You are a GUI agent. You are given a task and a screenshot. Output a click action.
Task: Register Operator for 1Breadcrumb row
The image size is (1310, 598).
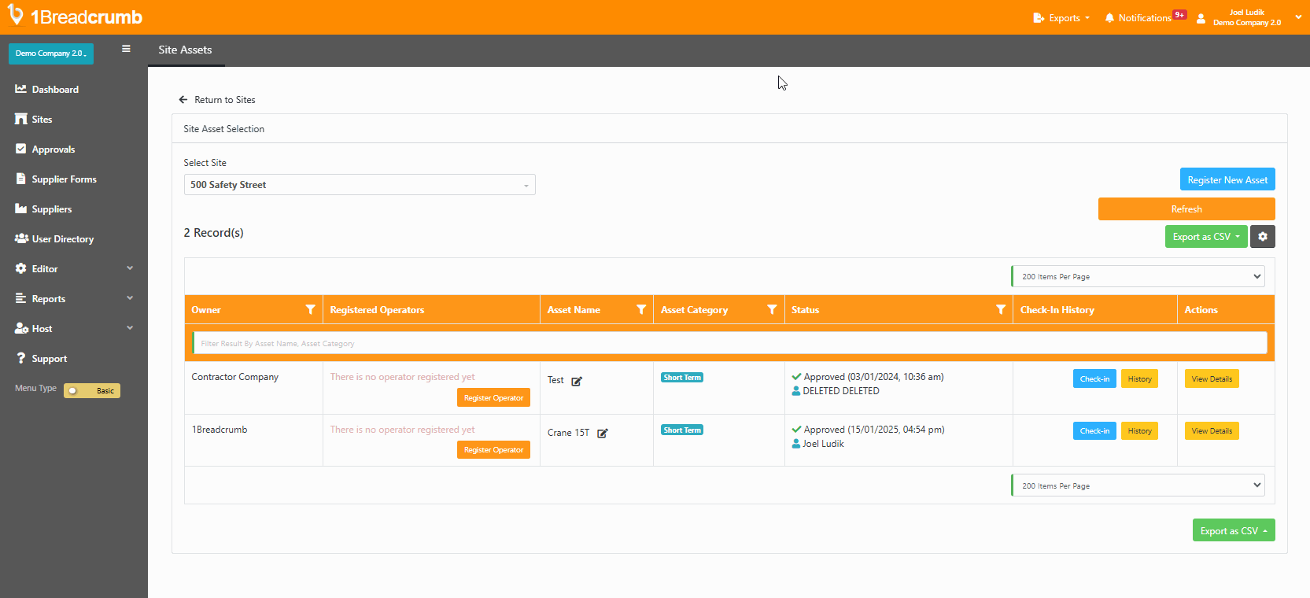click(x=493, y=450)
